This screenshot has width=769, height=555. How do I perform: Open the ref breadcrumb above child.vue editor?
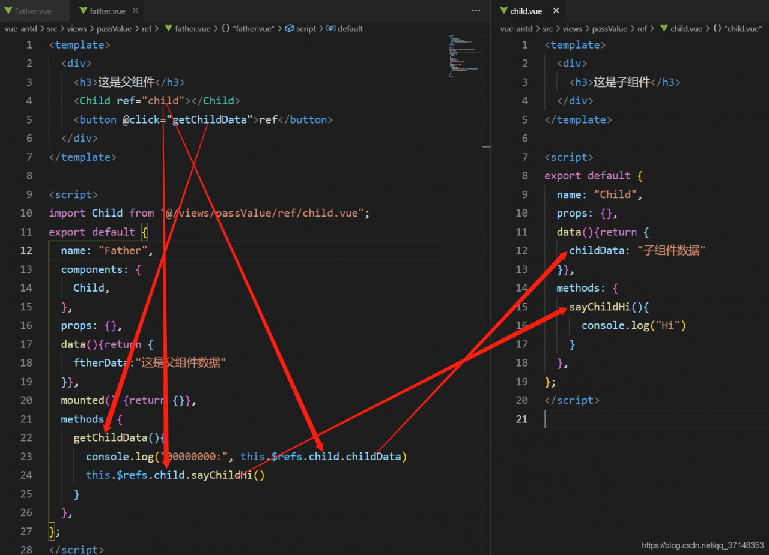pyautogui.click(x=643, y=28)
